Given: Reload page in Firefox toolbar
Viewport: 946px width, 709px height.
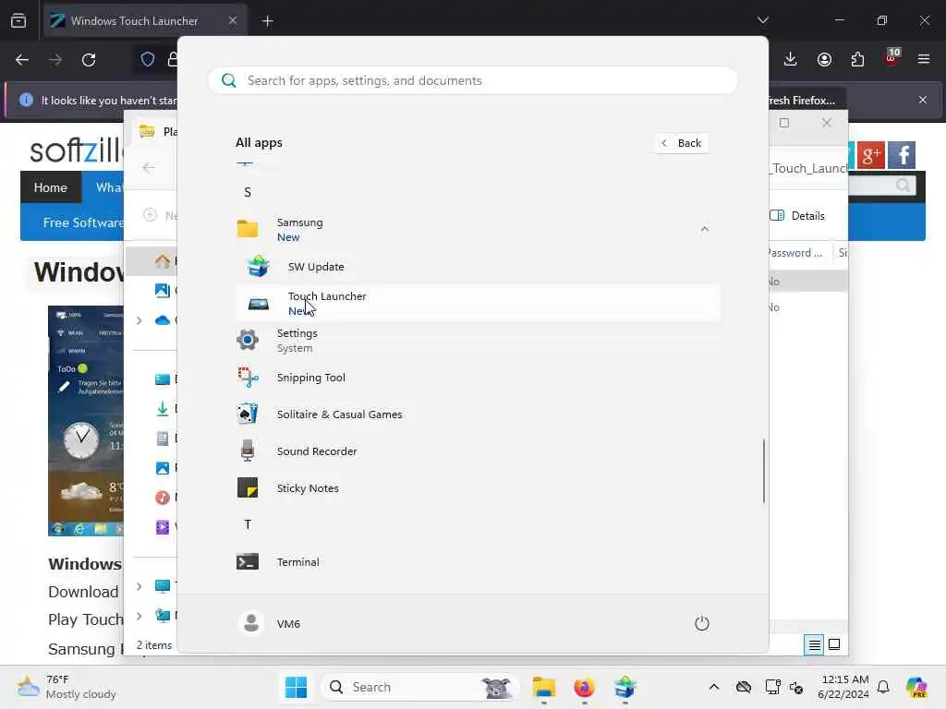Looking at the screenshot, I should click(89, 60).
